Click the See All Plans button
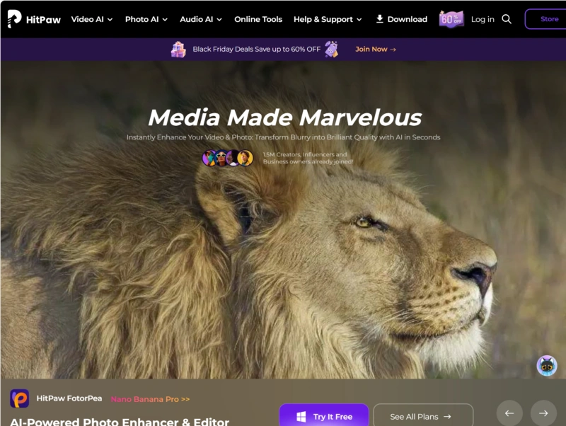The image size is (566, 426). point(422,417)
